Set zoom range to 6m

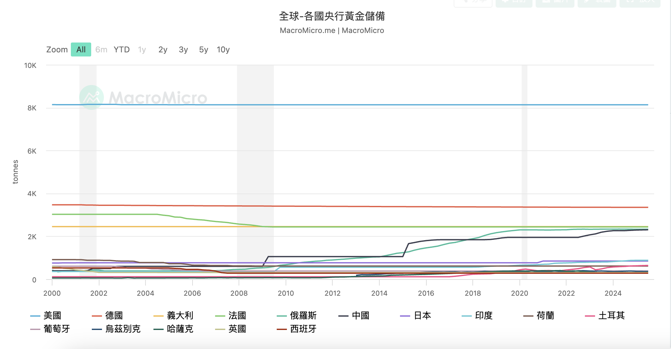point(101,49)
